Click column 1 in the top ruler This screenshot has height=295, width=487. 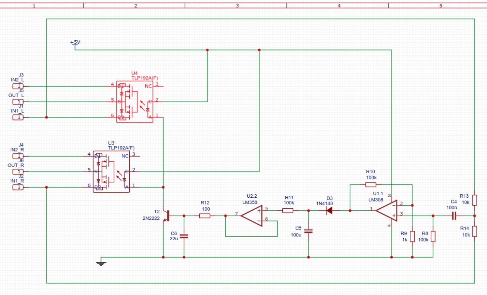point(34,6)
